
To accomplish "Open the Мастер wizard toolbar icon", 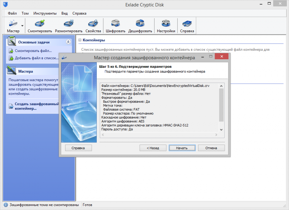I will (13, 26).
